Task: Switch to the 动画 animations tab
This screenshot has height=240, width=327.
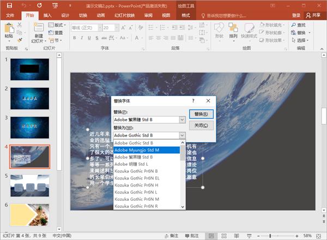Action: [100, 15]
